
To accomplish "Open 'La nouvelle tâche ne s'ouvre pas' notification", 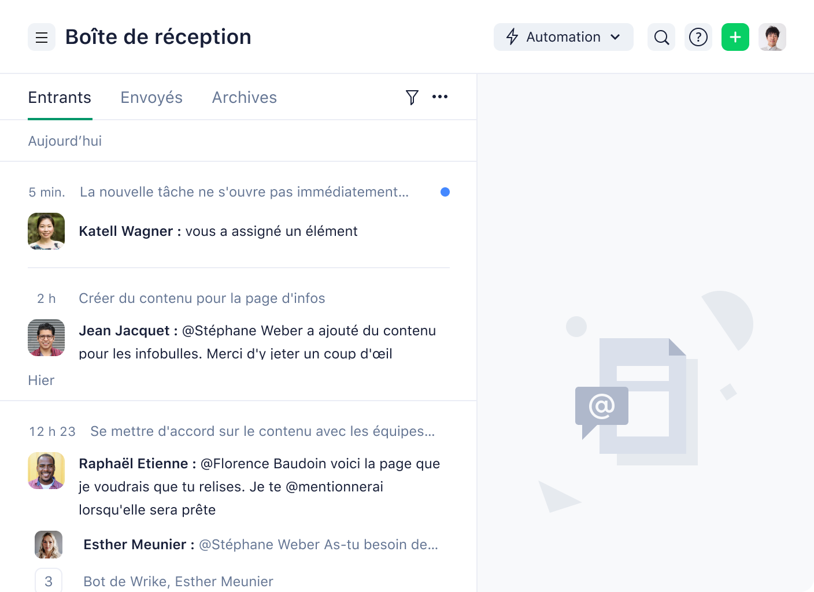I will (x=244, y=192).
